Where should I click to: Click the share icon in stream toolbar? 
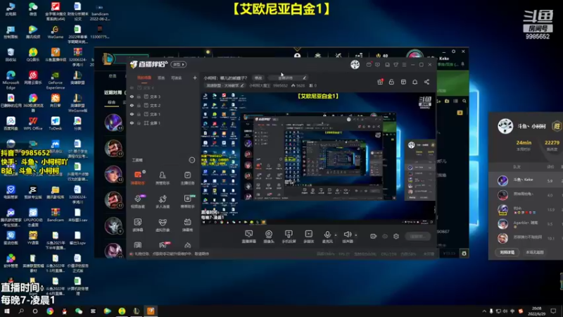pos(426,82)
